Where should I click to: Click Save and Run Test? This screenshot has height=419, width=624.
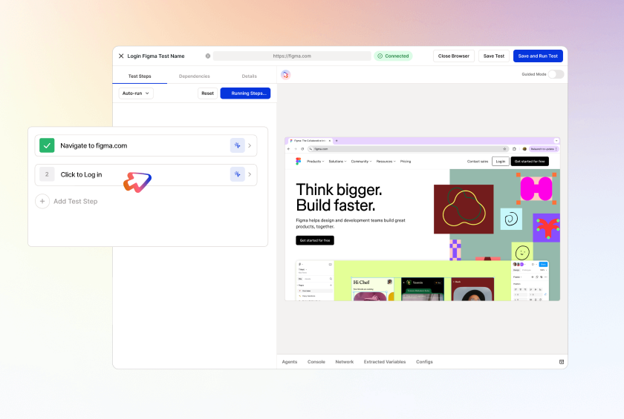538,56
